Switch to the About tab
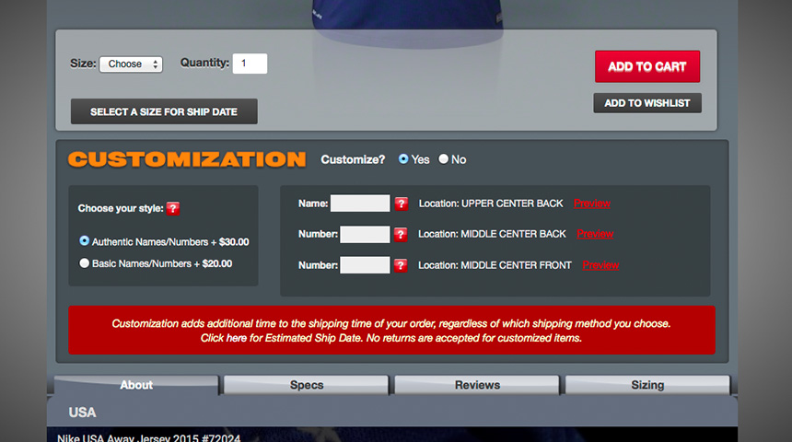The image size is (792, 442). coord(136,385)
